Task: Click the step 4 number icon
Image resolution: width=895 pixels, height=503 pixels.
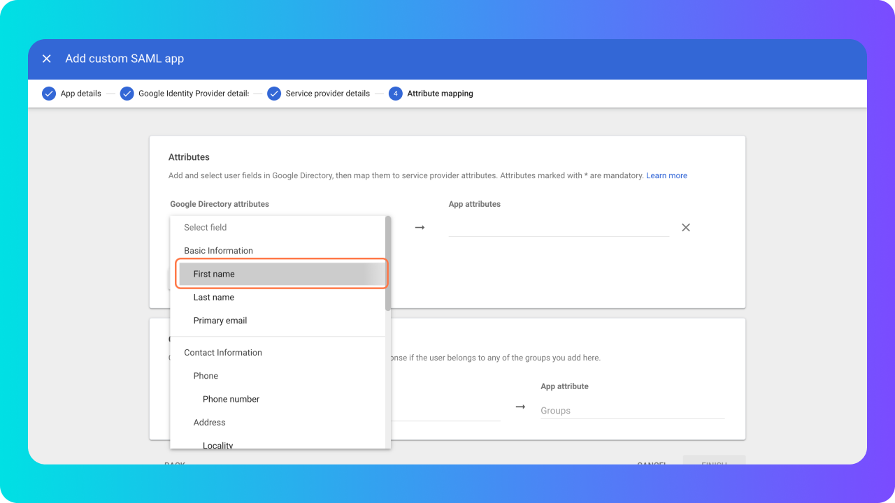Action: tap(396, 94)
